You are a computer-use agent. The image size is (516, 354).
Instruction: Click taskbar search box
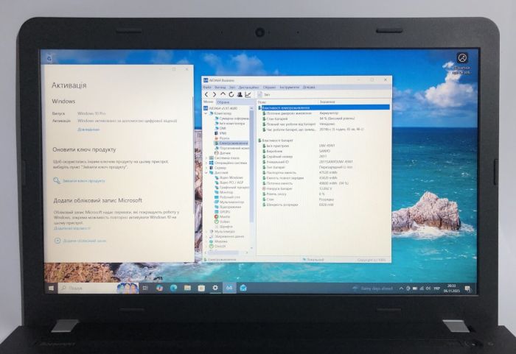[98, 288]
